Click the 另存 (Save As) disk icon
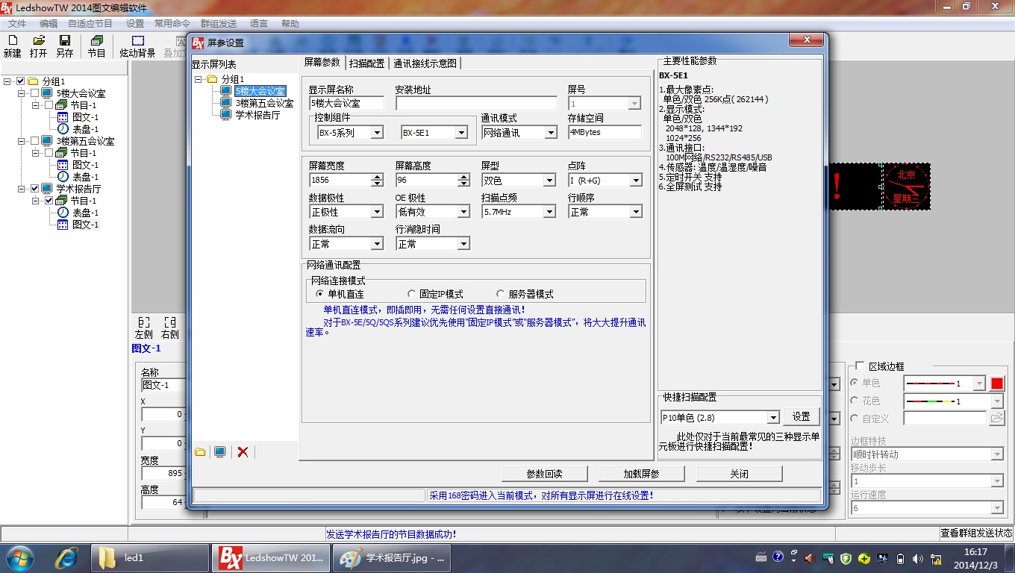This screenshot has width=1015, height=573. [65, 41]
